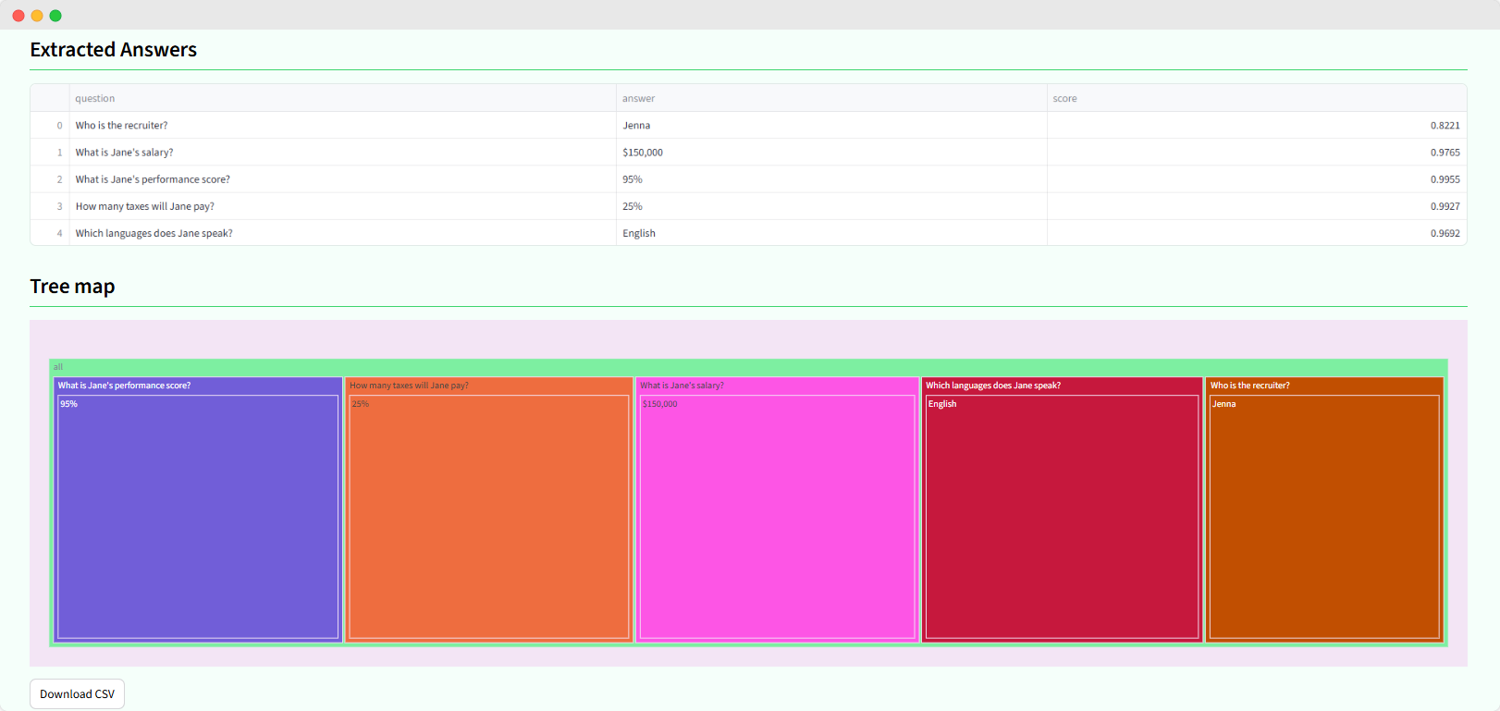Click the Download CSV button
1500x711 pixels.
[77, 694]
